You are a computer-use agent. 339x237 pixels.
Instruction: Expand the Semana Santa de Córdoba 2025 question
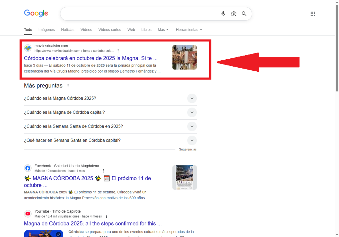tap(110, 126)
